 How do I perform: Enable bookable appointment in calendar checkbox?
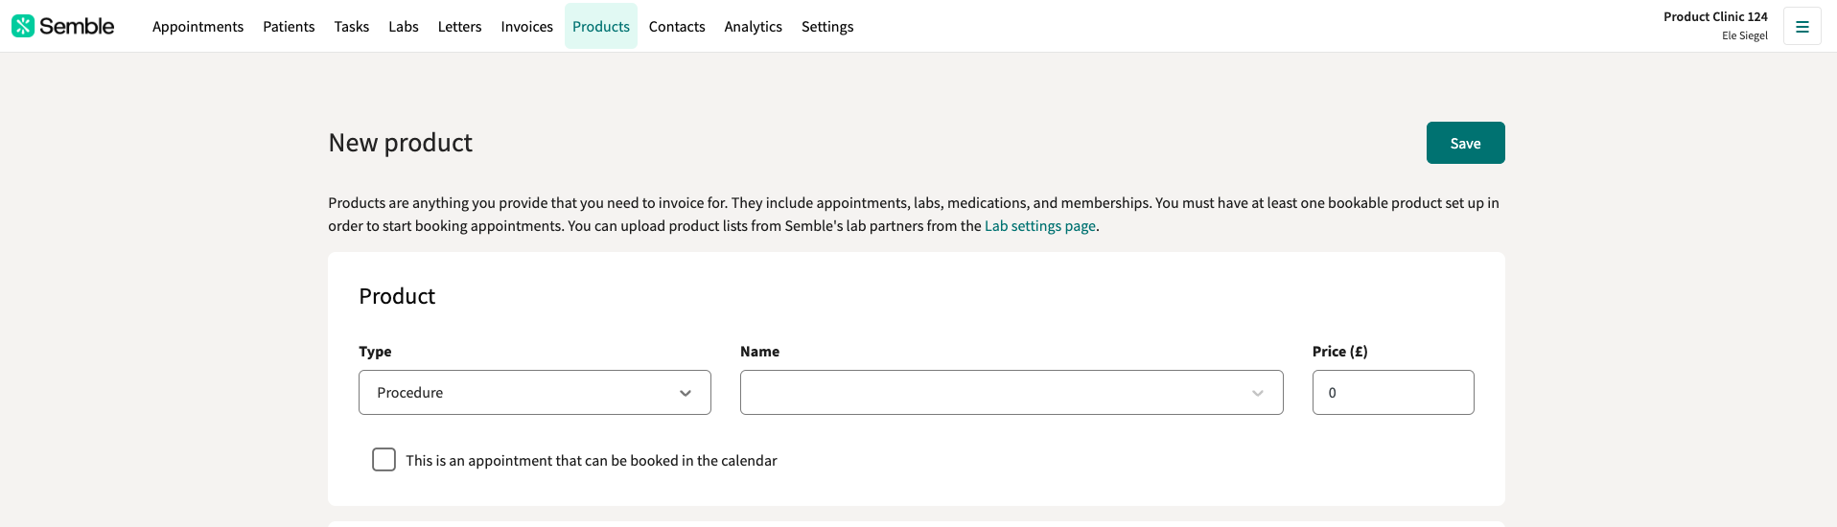[384, 460]
